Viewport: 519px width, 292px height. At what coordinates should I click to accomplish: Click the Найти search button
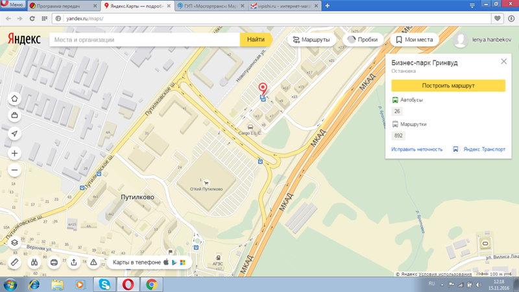click(x=256, y=40)
